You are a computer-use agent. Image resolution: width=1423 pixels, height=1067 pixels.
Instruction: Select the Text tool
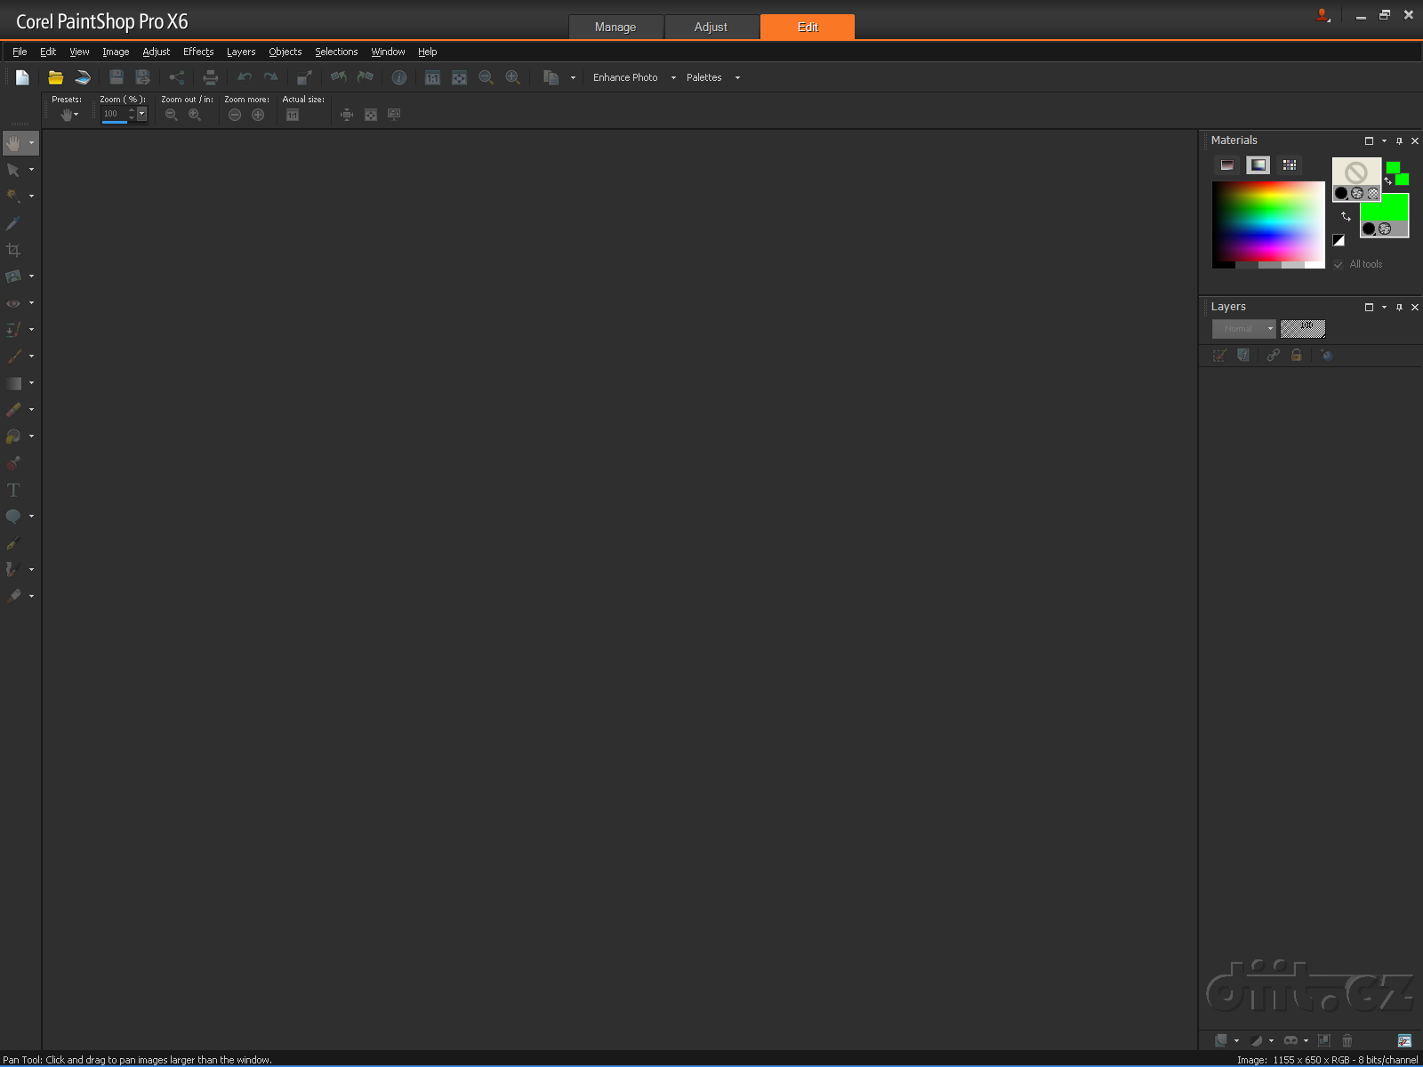13,490
